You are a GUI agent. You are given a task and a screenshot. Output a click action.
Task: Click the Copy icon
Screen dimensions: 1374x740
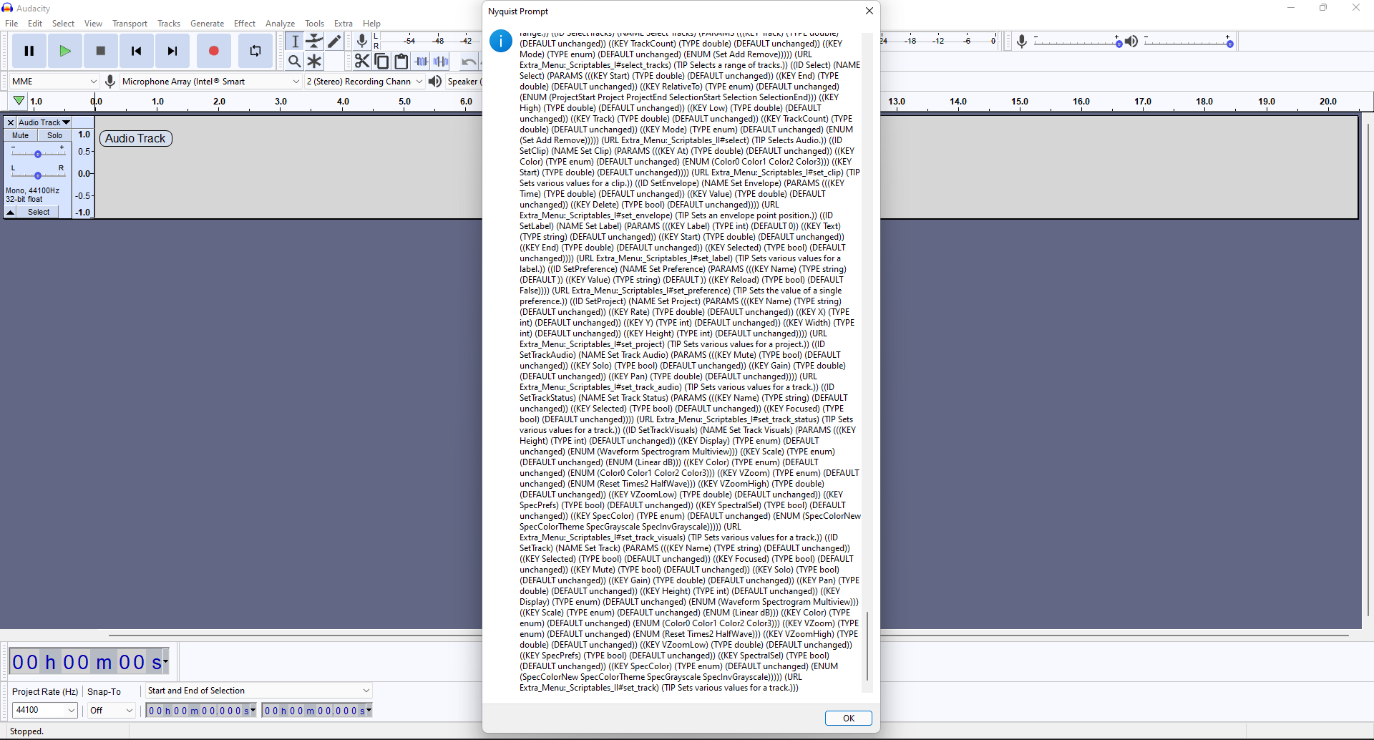click(381, 62)
